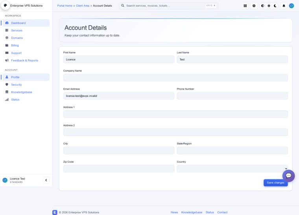Click the Email Address field
The height and width of the screenshot is (215, 299).
tap(118, 96)
